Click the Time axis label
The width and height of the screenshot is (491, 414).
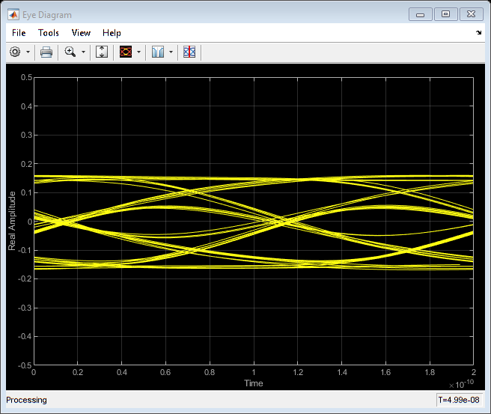254,383
